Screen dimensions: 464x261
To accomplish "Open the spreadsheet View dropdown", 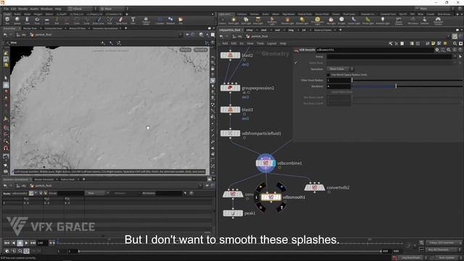I will pos(96,194).
